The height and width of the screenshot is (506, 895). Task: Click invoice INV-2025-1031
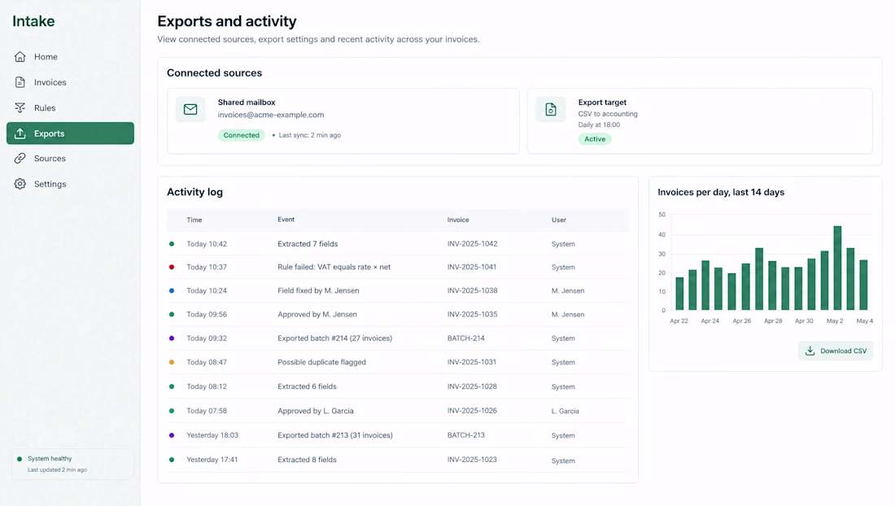click(x=471, y=362)
